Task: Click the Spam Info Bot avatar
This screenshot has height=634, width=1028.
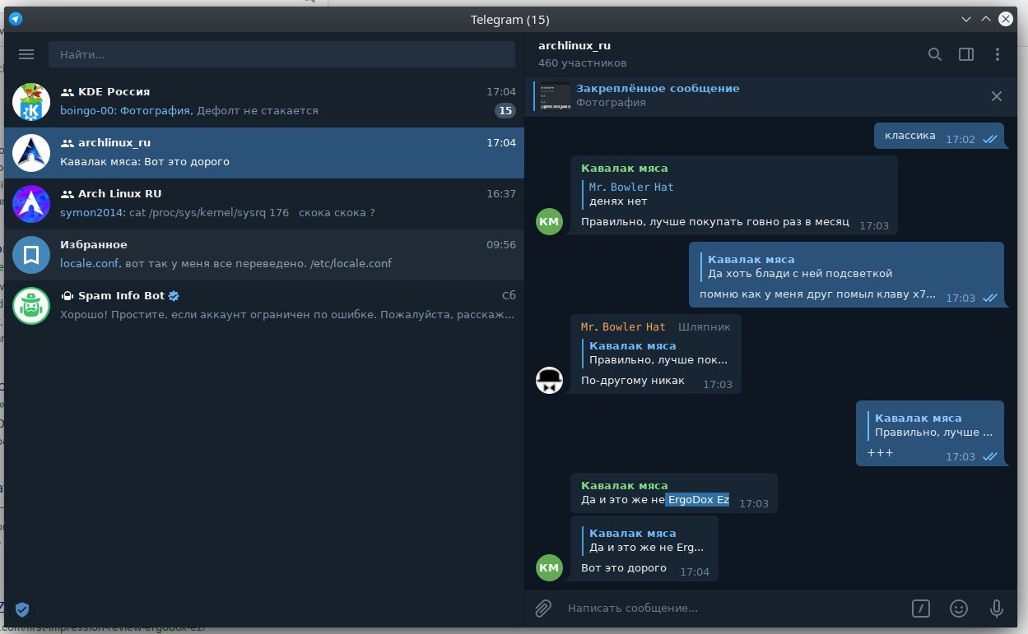Action: 31,306
